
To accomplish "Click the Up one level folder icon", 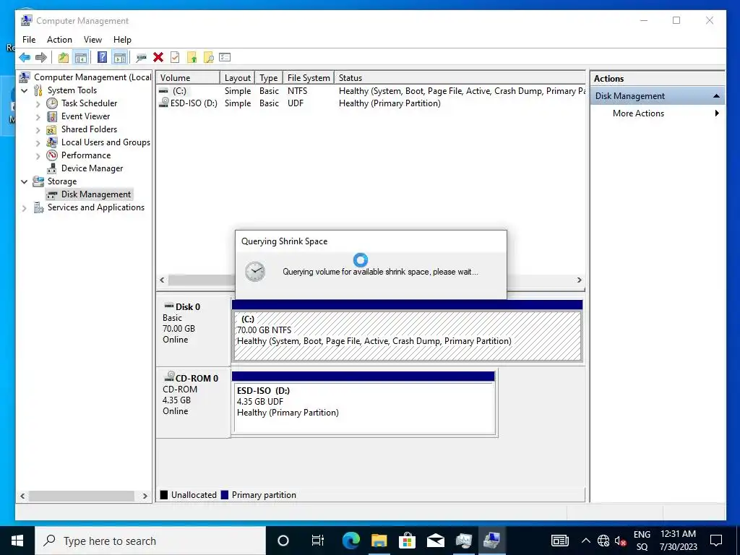I will [x=64, y=58].
